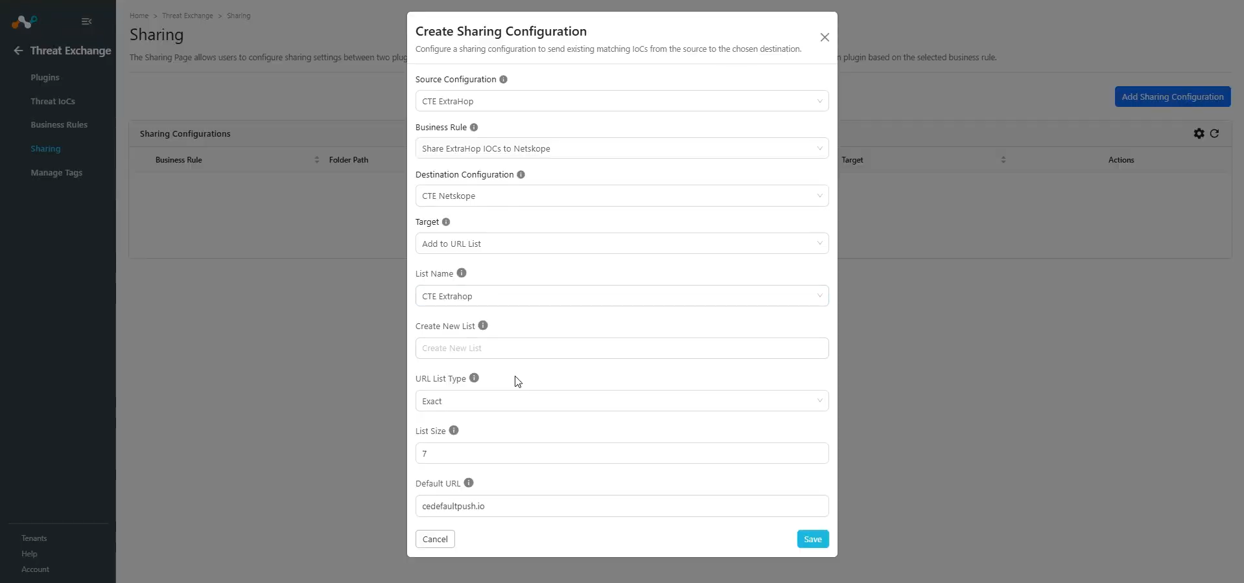Expand the Target dropdown
The height and width of the screenshot is (583, 1244).
(x=622, y=244)
